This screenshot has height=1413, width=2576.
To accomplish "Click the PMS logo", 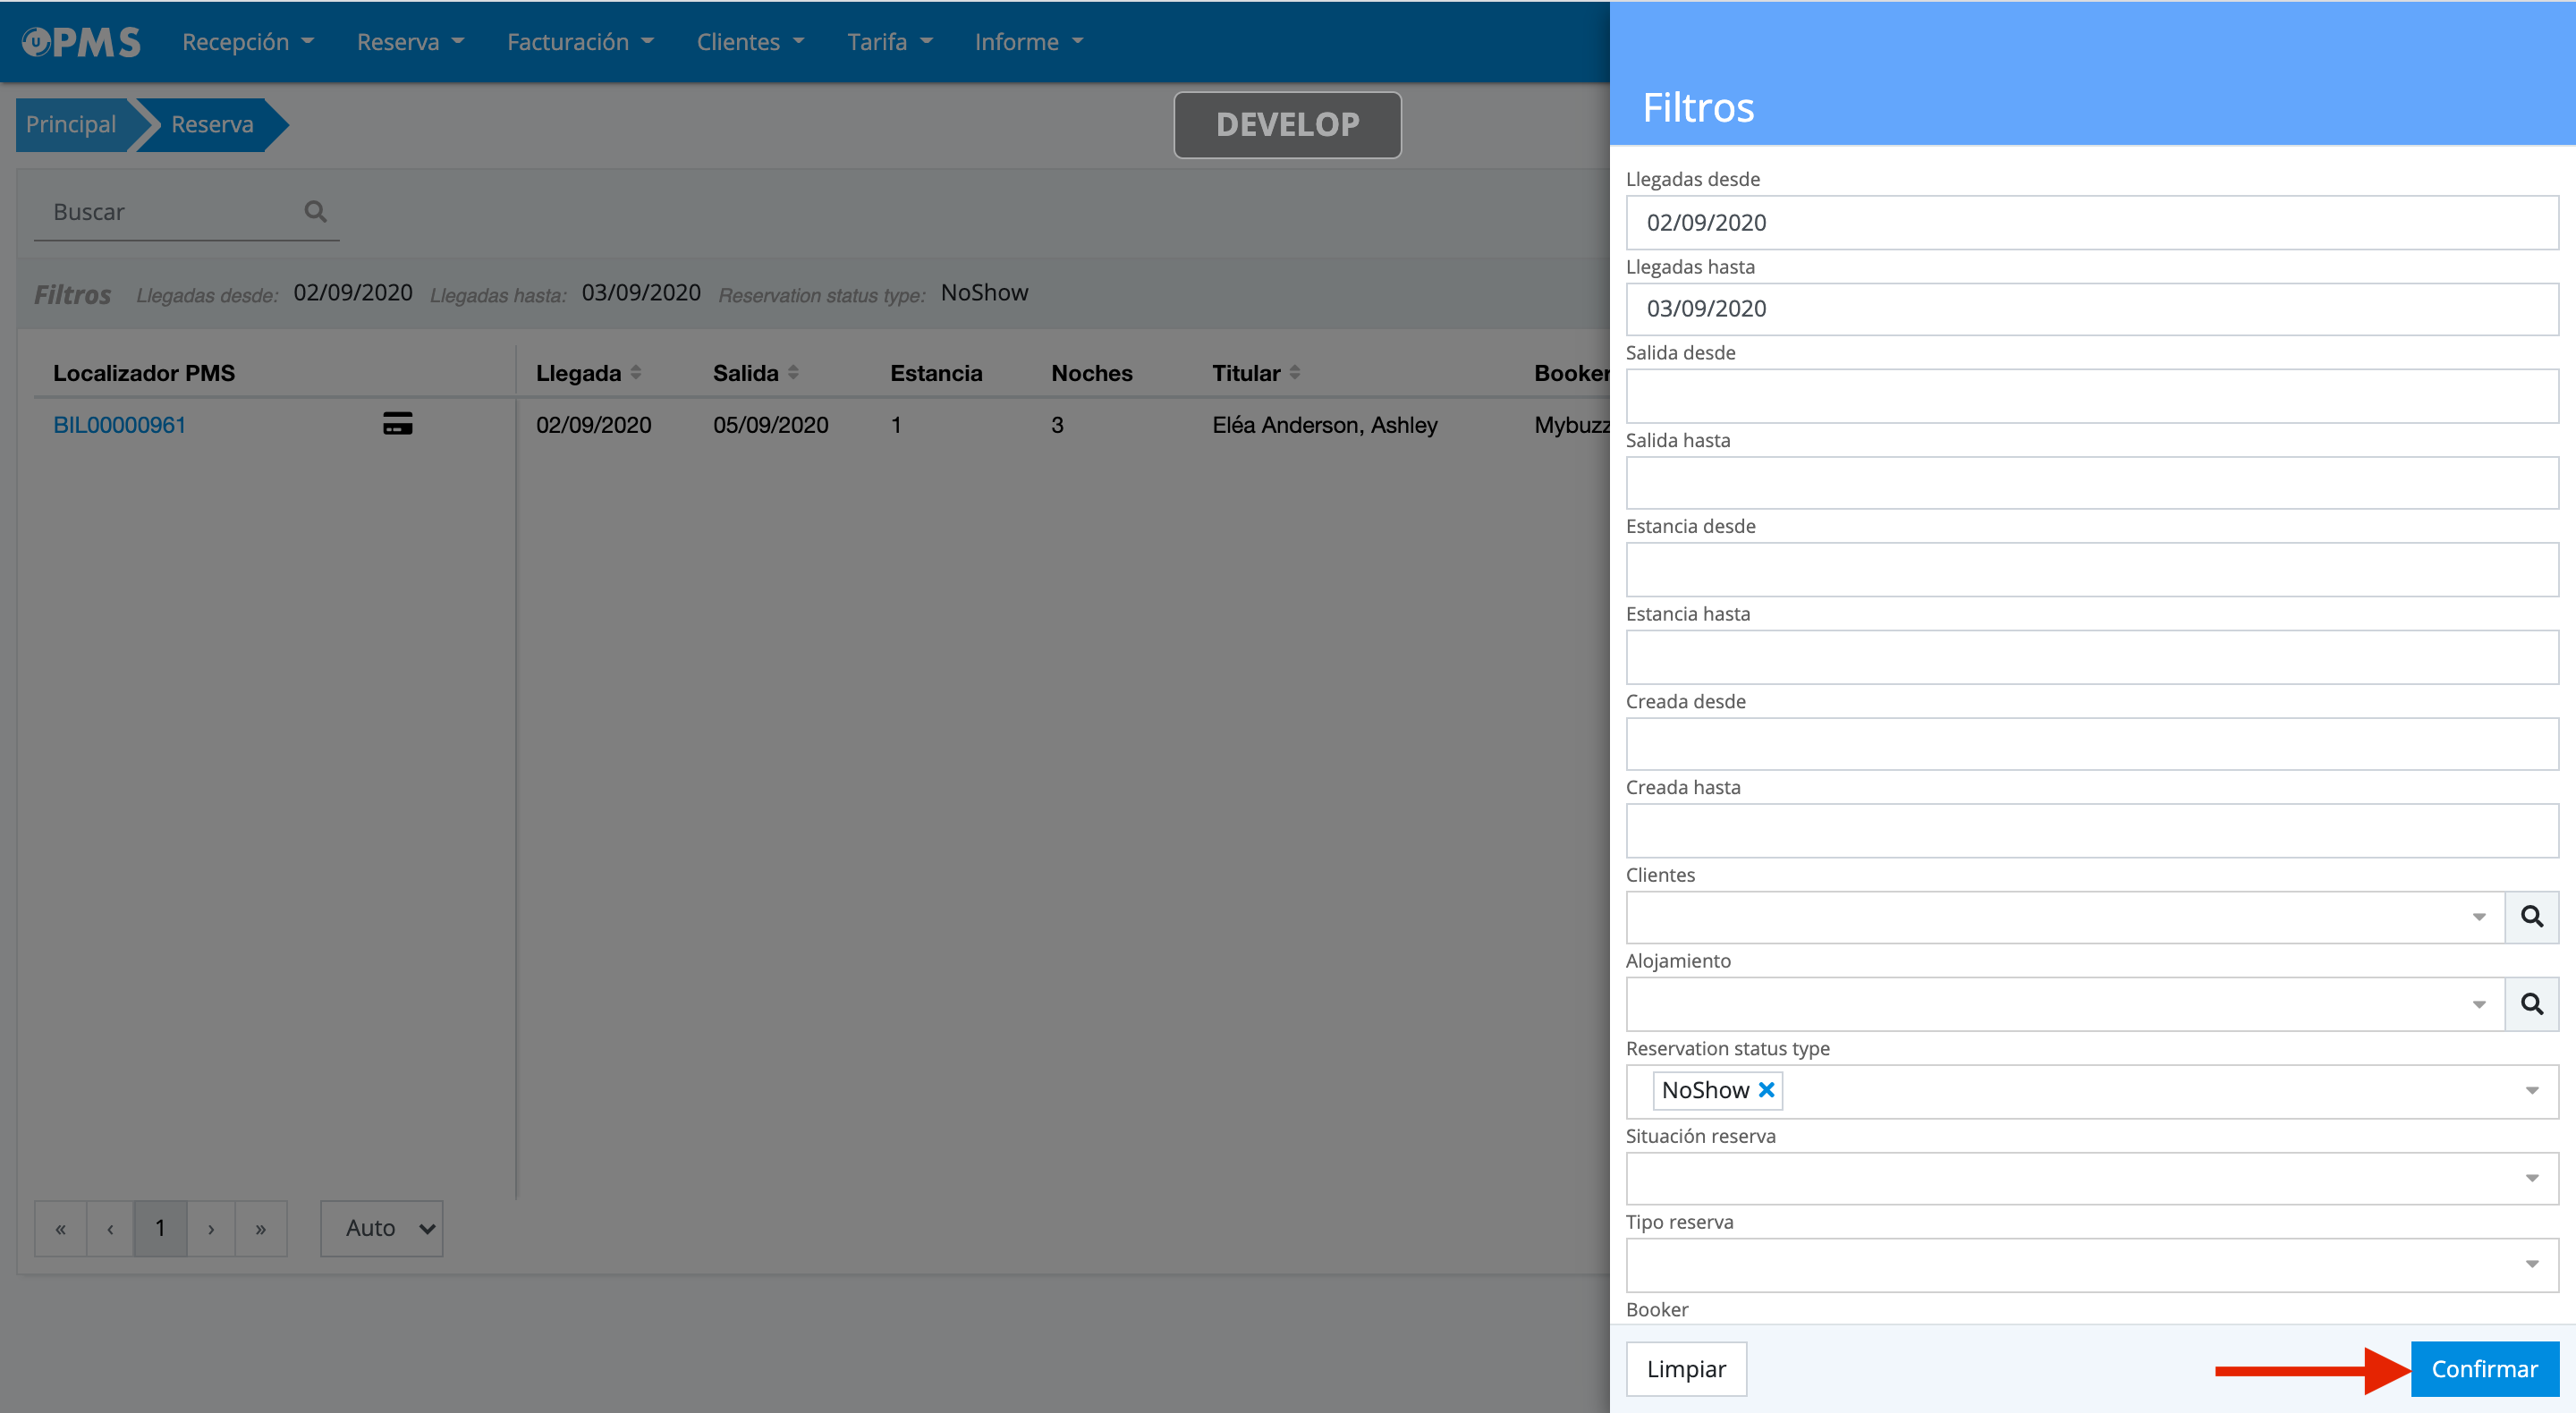I will pos(82,42).
